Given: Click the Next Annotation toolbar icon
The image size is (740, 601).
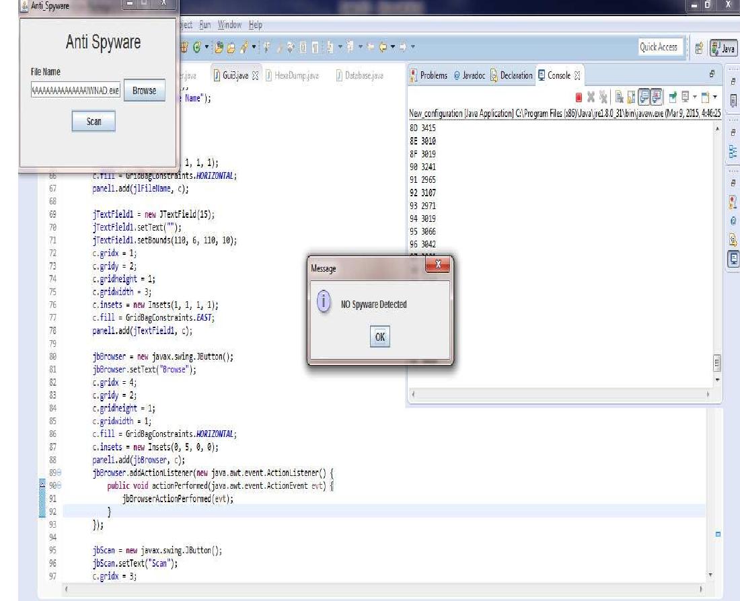Looking at the screenshot, I should click(330, 46).
